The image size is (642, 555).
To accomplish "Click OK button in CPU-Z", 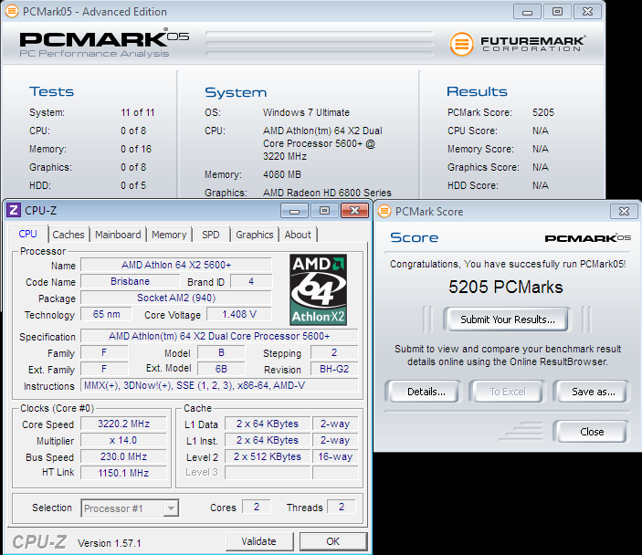I will point(333,541).
